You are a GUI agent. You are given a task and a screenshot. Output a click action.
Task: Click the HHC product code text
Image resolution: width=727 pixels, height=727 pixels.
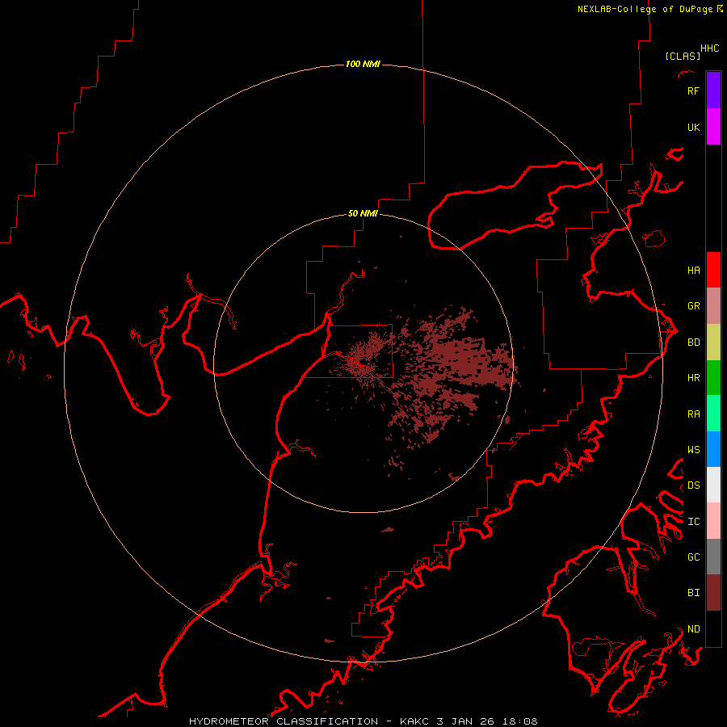point(709,48)
